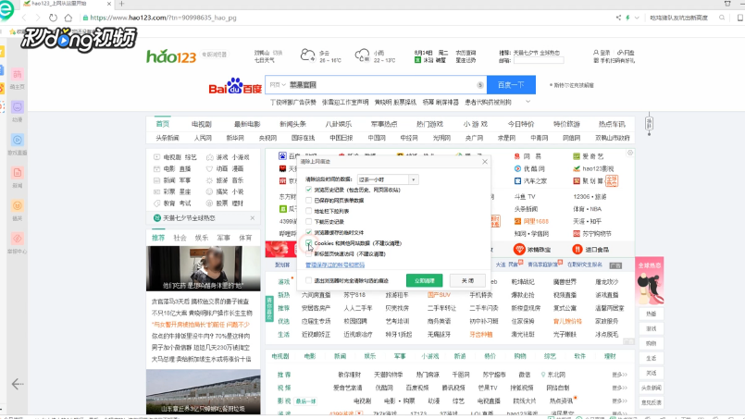Click the skin/shirt icon in title bar
Viewport: 745px width, 419px height.
pyautogui.click(x=727, y=4)
